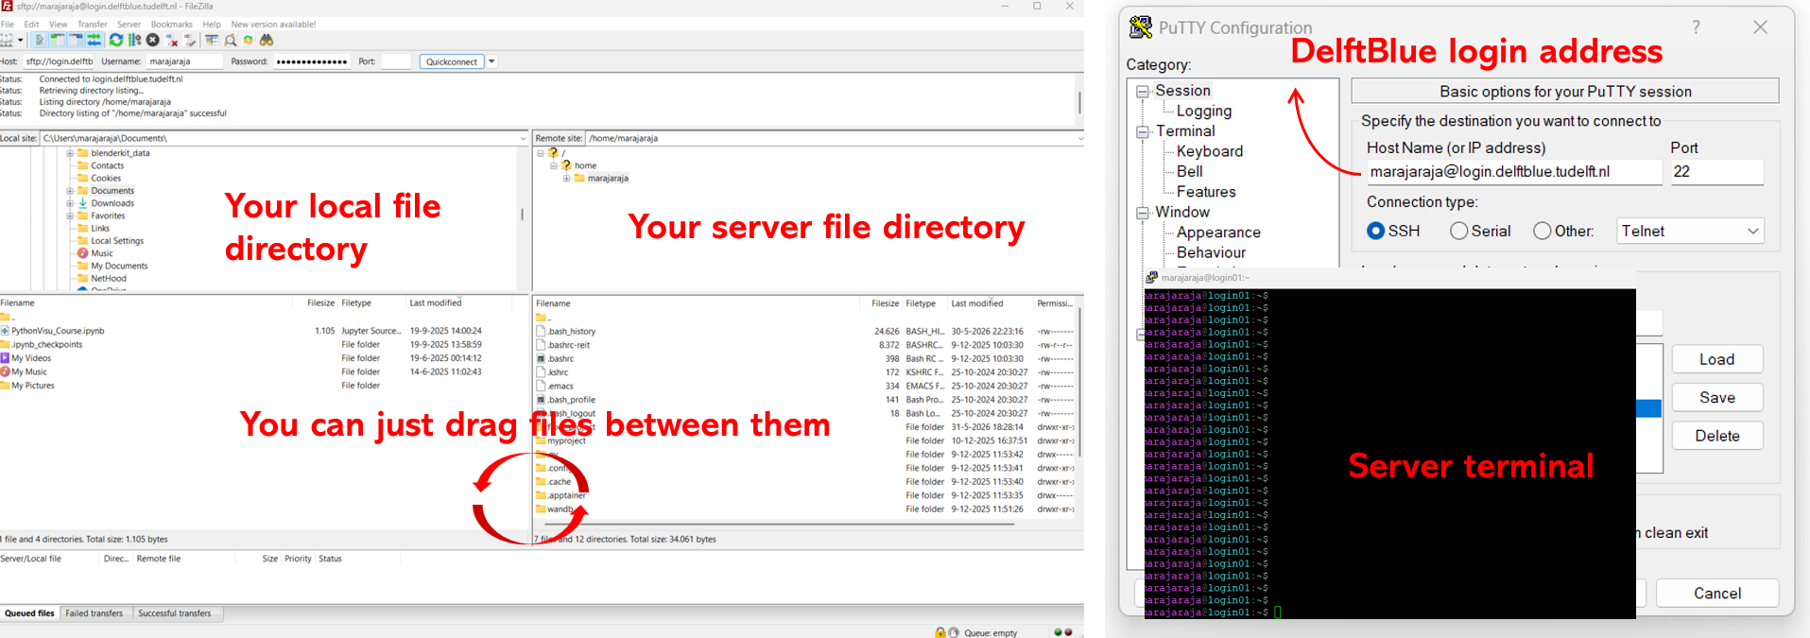This screenshot has height=638, width=1810.
Task: Click New version available! menu entry
Action: (x=273, y=25)
